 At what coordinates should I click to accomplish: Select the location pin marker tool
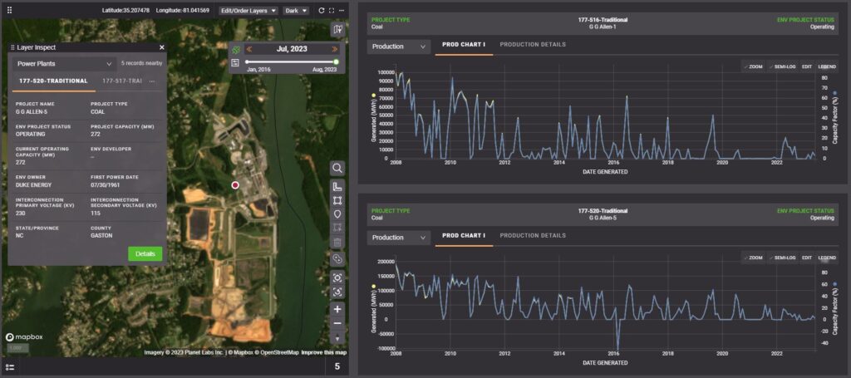[337, 214]
